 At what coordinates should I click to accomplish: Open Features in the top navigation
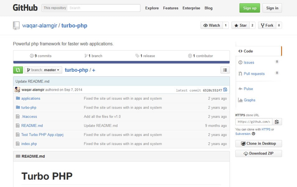click(x=171, y=8)
